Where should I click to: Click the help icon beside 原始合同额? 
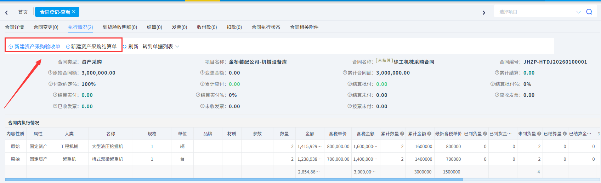click(50, 73)
